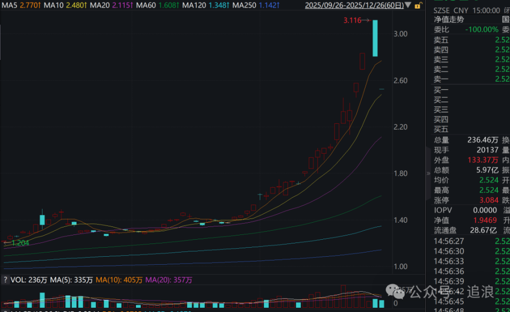Click the 净值 1.9469 value
Viewport: 510px width, 312px height.
pyautogui.click(x=485, y=220)
